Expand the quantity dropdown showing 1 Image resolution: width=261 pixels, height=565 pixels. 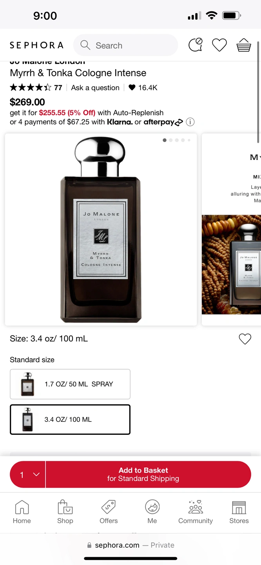[28, 474]
